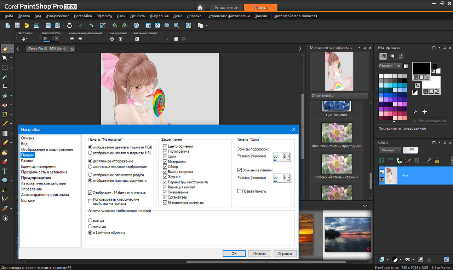Select Прозрачность и затенение settings category

(x=44, y=172)
